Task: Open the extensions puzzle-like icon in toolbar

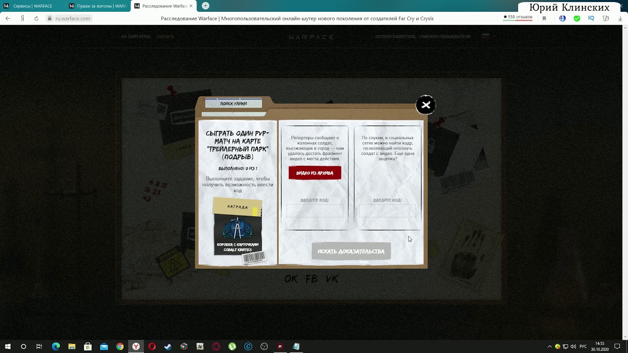Action: click(x=606, y=18)
